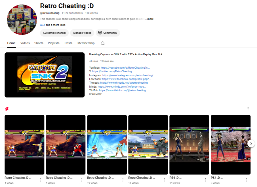
Task: Play the Capcom vs SNK 2 featured thumbnail
Action: [45, 75]
